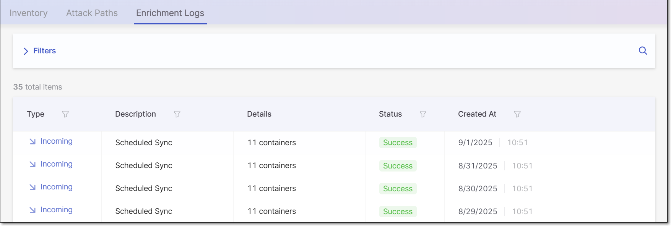Click the Success badge for 8/29/2025
This screenshot has height=226, width=671.
(x=398, y=212)
